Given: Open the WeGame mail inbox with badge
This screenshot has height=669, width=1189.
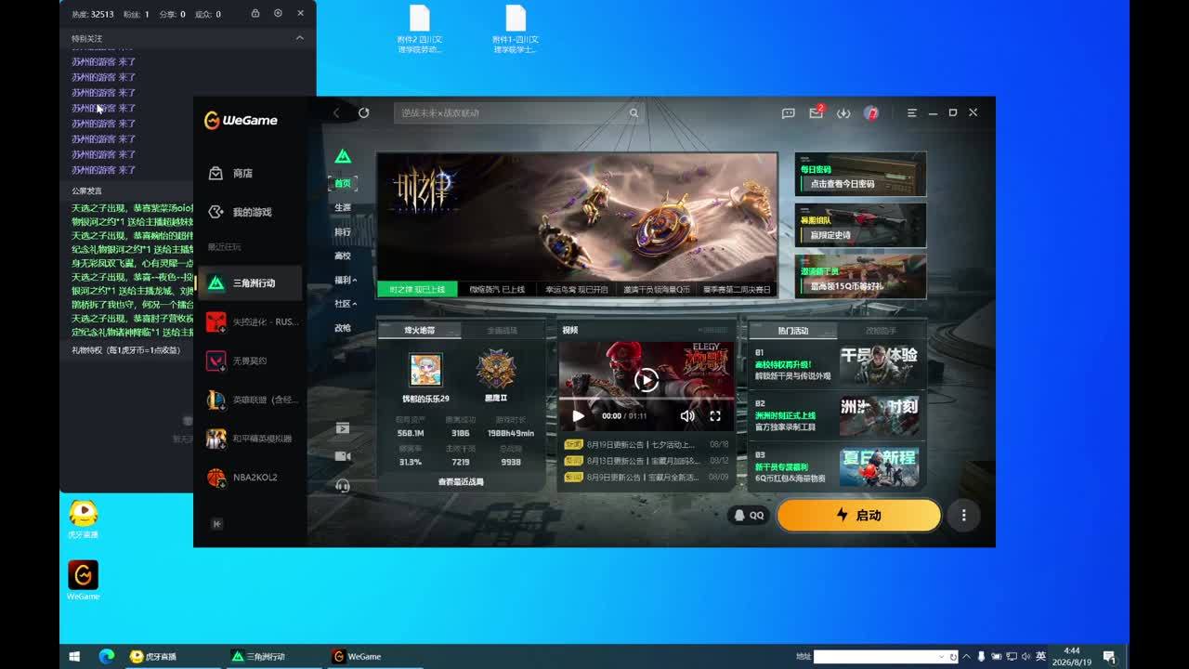Looking at the screenshot, I should coord(816,112).
